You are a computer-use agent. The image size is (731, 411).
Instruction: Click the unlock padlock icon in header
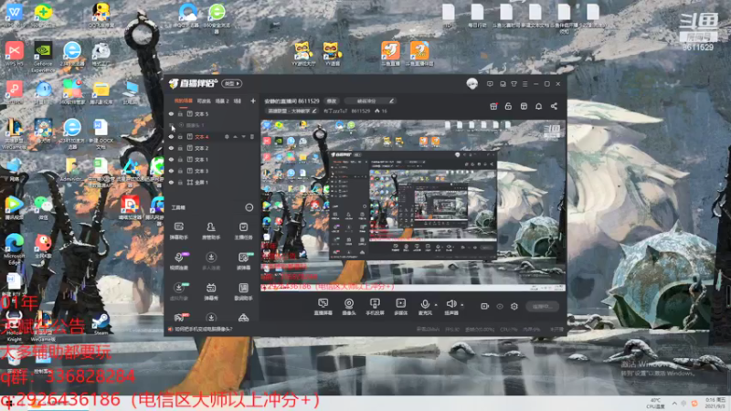click(x=508, y=106)
